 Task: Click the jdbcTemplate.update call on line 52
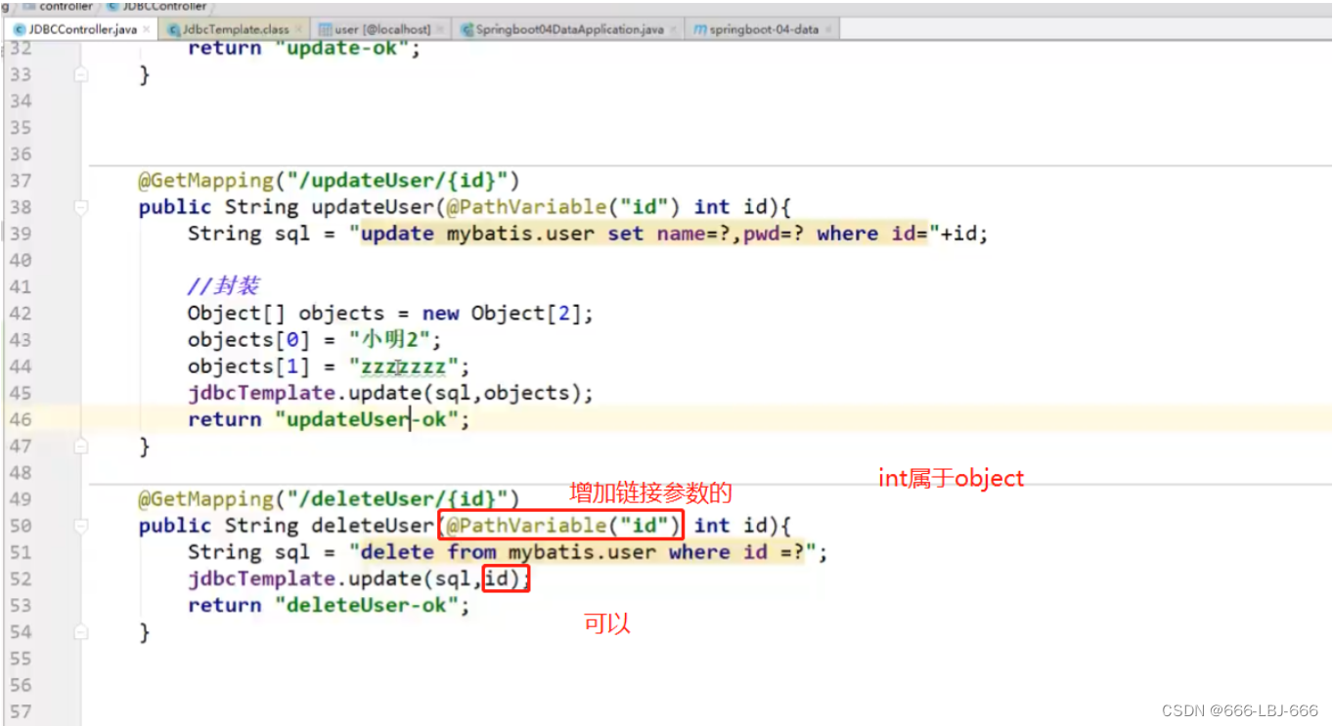pos(358,579)
